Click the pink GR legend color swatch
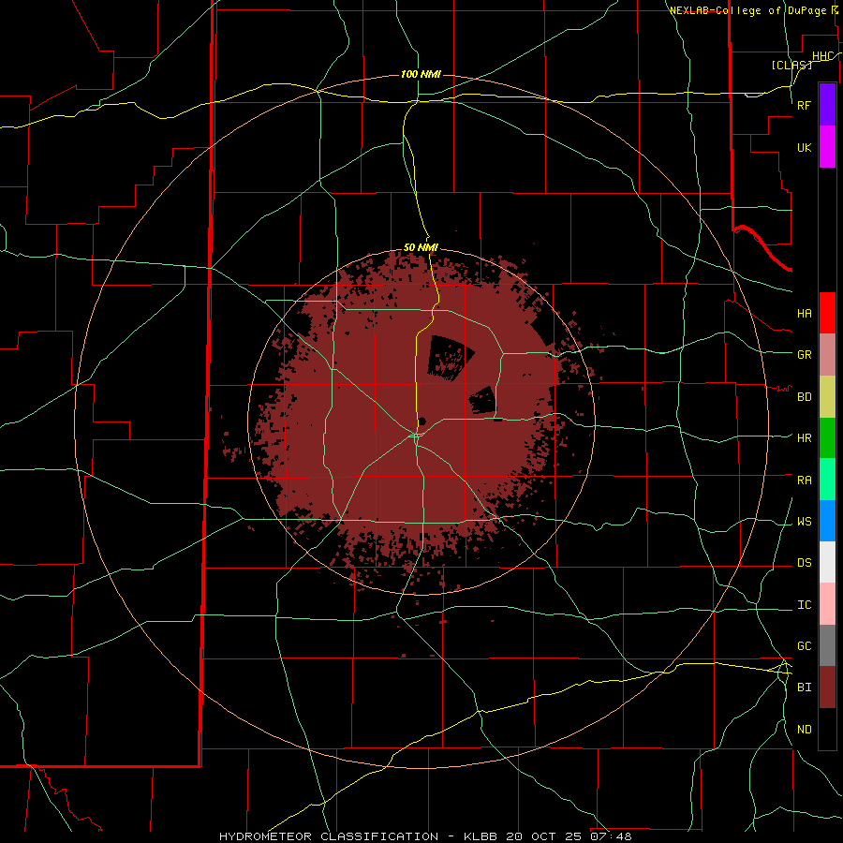Screen dimensions: 843x843 point(827,355)
